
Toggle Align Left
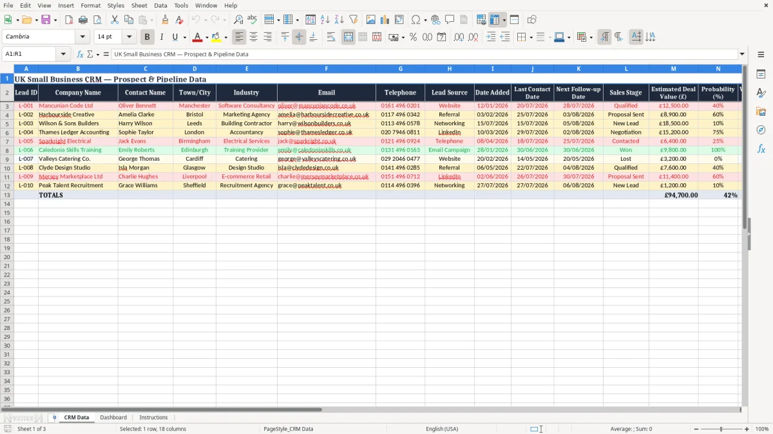click(239, 37)
